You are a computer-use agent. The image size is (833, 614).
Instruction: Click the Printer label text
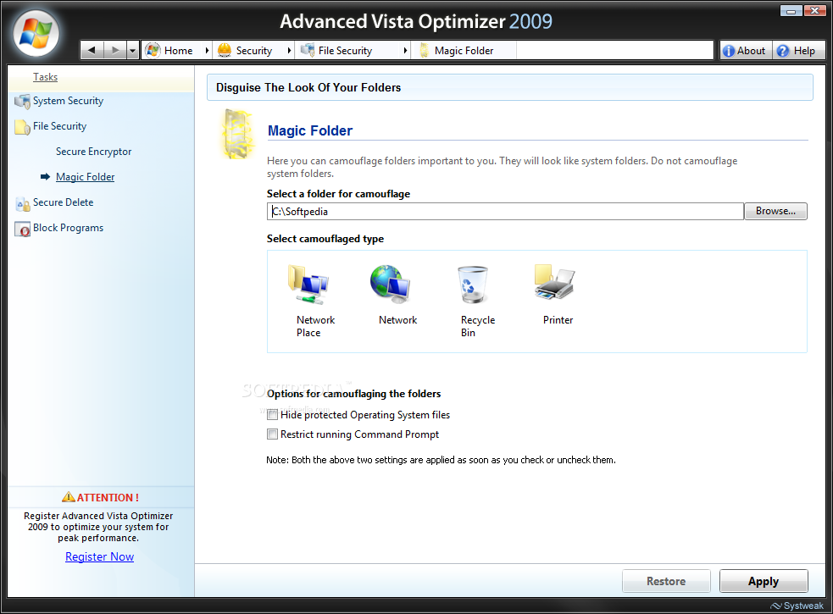[x=558, y=320]
